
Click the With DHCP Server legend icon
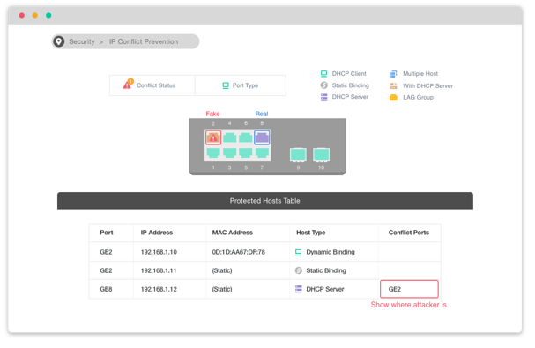(393, 85)
